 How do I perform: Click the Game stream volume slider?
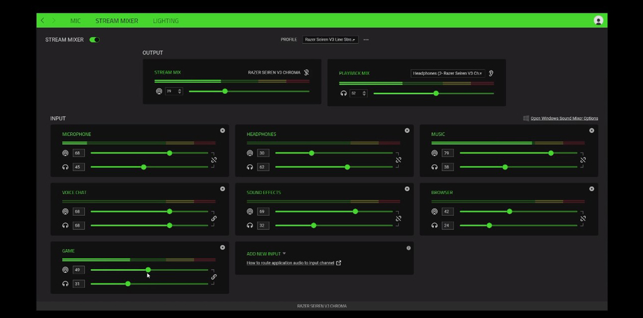pos(149,270)
